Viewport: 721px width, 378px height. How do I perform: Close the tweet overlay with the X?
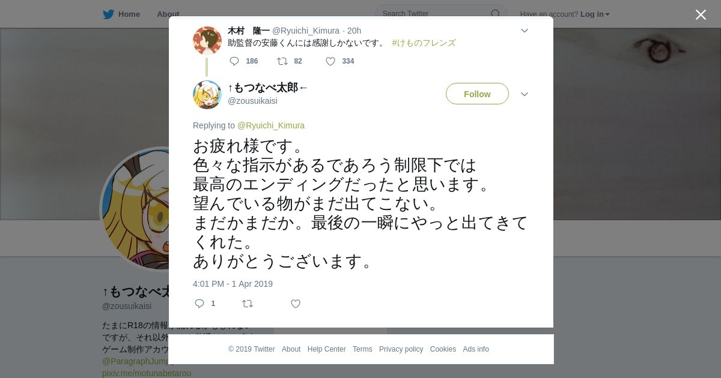coord(701,14)
